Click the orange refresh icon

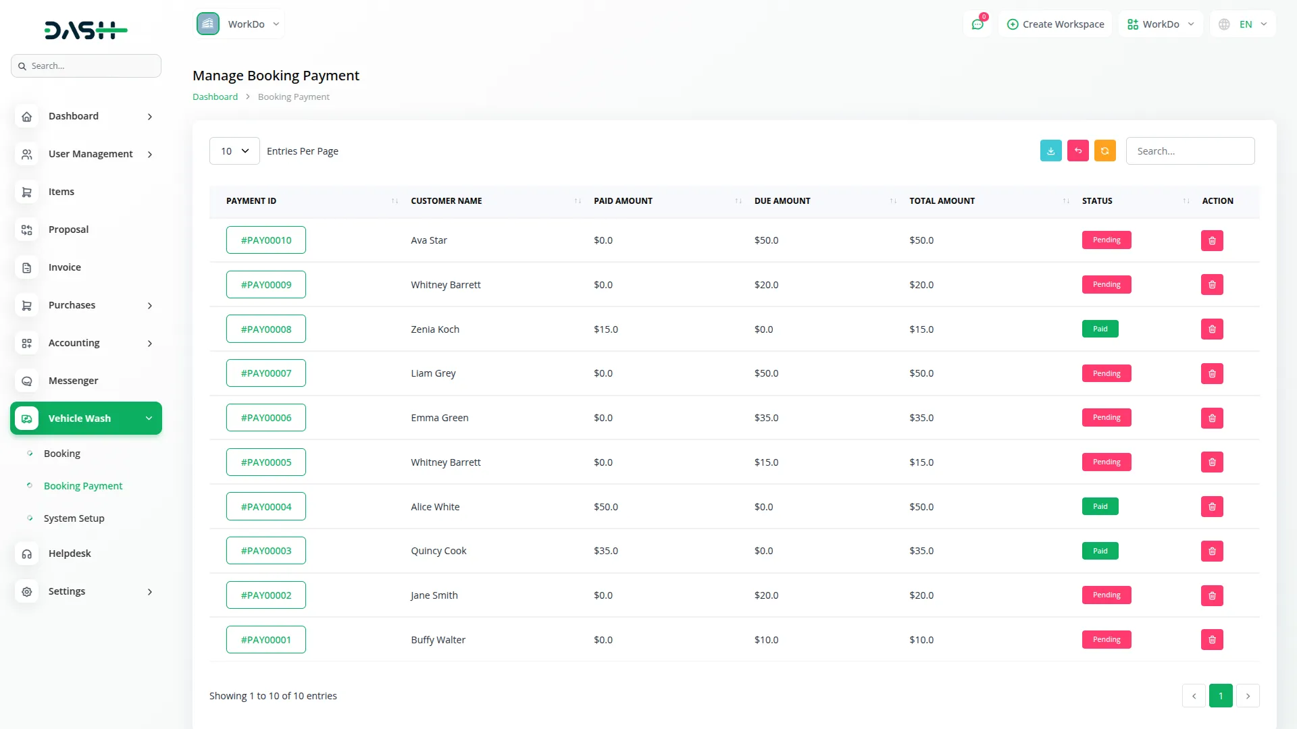[x=1104, y=151]
